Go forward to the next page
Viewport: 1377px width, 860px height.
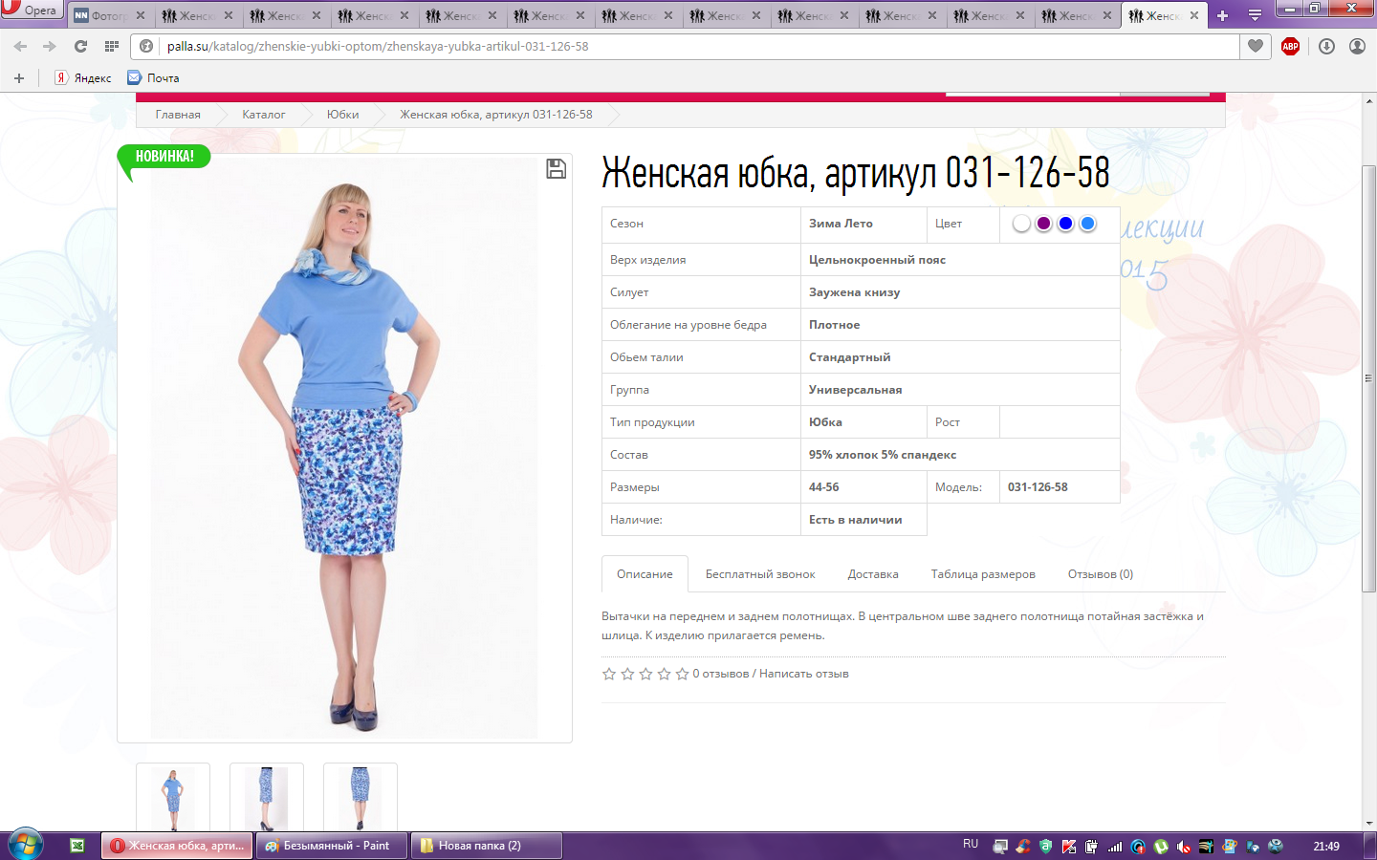[50, 46]
